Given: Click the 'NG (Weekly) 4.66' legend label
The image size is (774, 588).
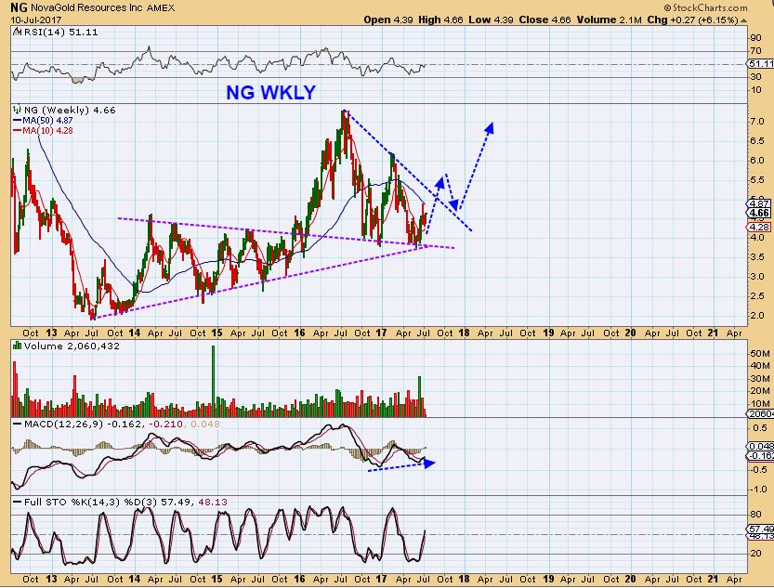Looking at the screenshot, I should 70,110.
